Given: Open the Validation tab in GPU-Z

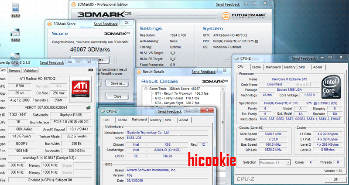Looking at the screenshot, I should click(30, 71).
